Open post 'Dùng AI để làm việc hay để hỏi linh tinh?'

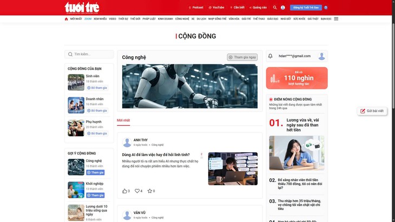tap(156, 154)
